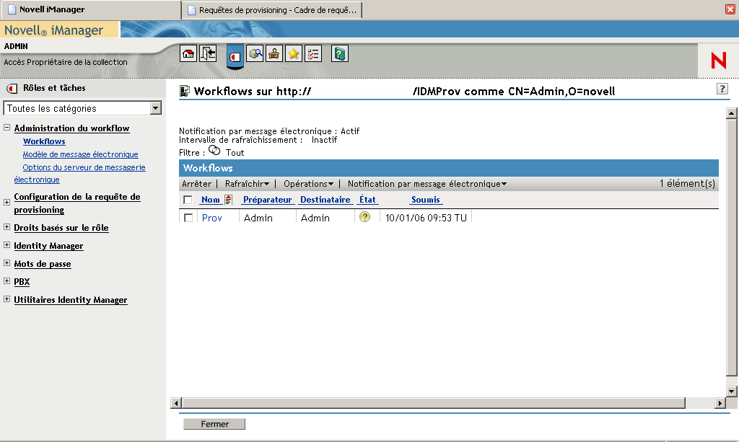This screenshot has width=739, height=442.
Task: Click the vertical scrollbar down arrow
Action: tap(731, 391)
